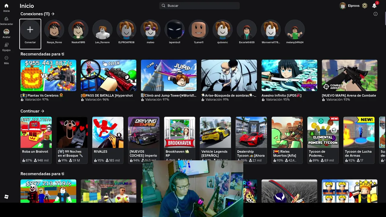Open 1Laneri1 friend avatar
Viewport: 386px width, 217px height.
[198, 30]
